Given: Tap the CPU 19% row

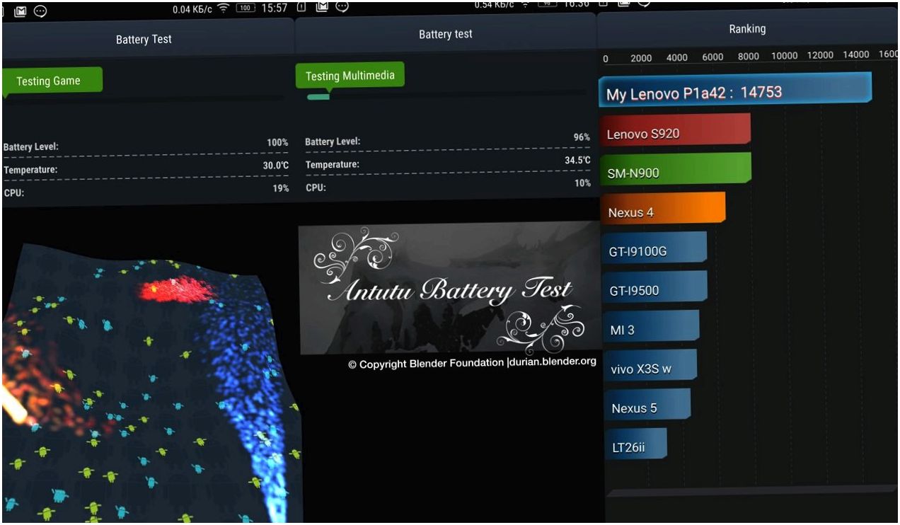Looking at the screenshot, I should (x=146, y=190).
